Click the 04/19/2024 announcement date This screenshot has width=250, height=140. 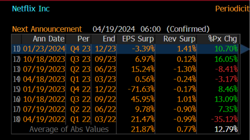point(114,29)
